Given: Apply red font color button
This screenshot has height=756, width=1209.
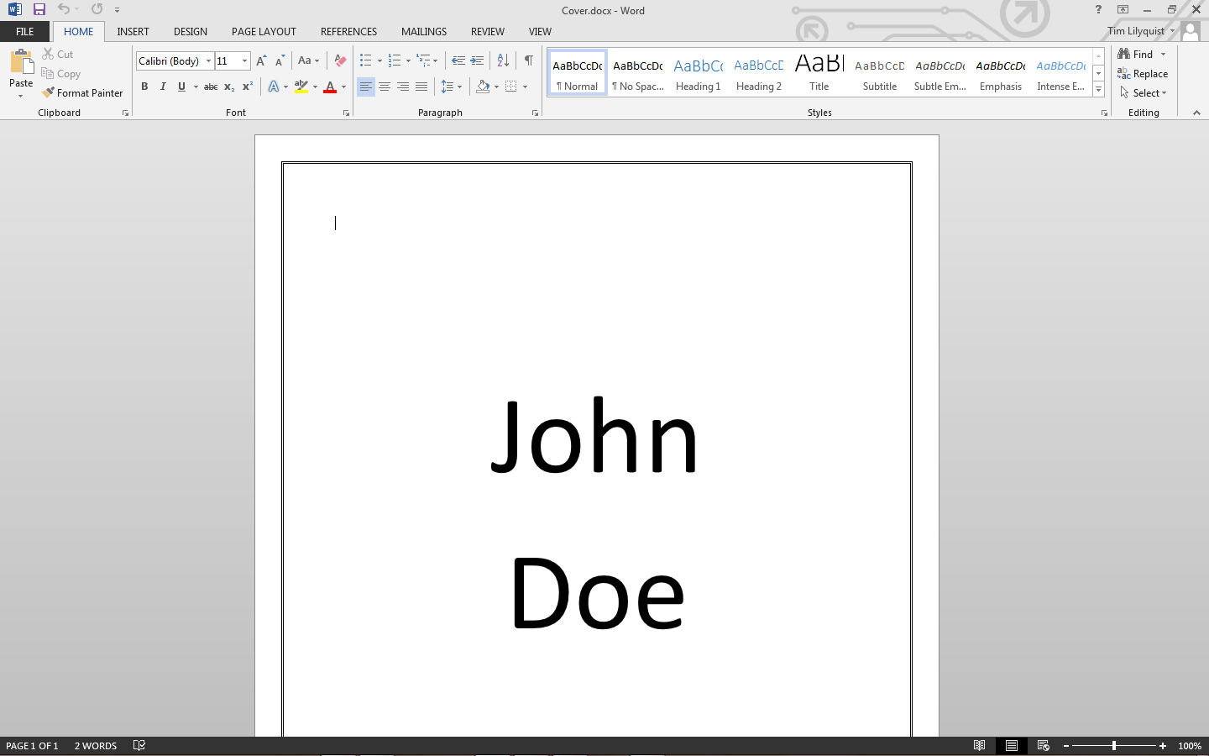Looking at the screenshot, I should [330, 87].
